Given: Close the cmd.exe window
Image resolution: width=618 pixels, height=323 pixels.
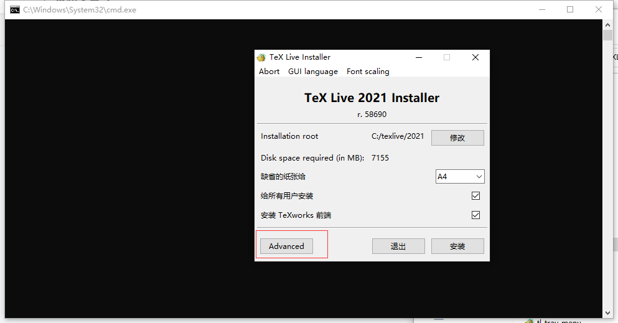Looking at the screenshot, I should tap(598, 9).
